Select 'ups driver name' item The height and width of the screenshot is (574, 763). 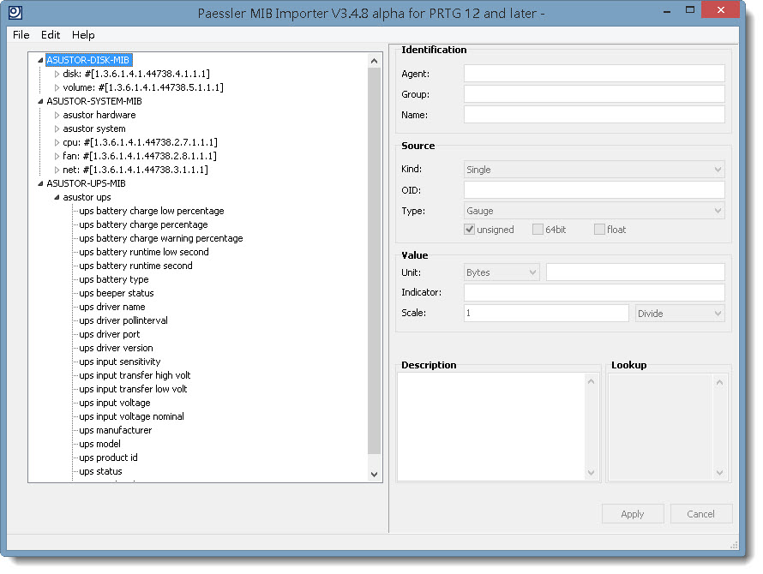(x=112, y=307)
